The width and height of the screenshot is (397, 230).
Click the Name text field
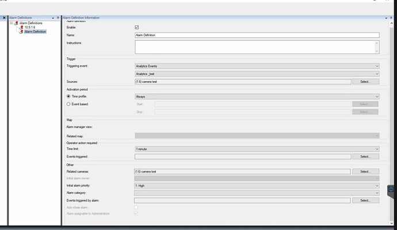tap(256, 35)
